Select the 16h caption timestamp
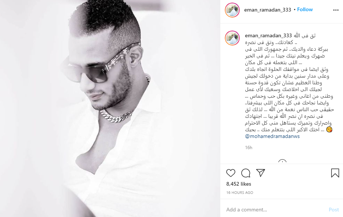This screenshot has height=217, width=343. (x=249, y=148)
